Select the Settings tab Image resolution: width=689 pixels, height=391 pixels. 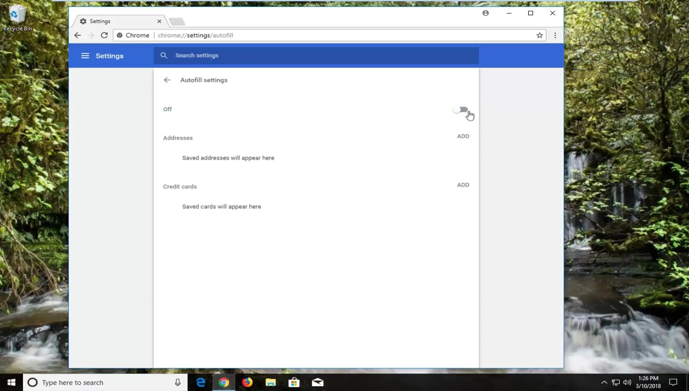115,22
